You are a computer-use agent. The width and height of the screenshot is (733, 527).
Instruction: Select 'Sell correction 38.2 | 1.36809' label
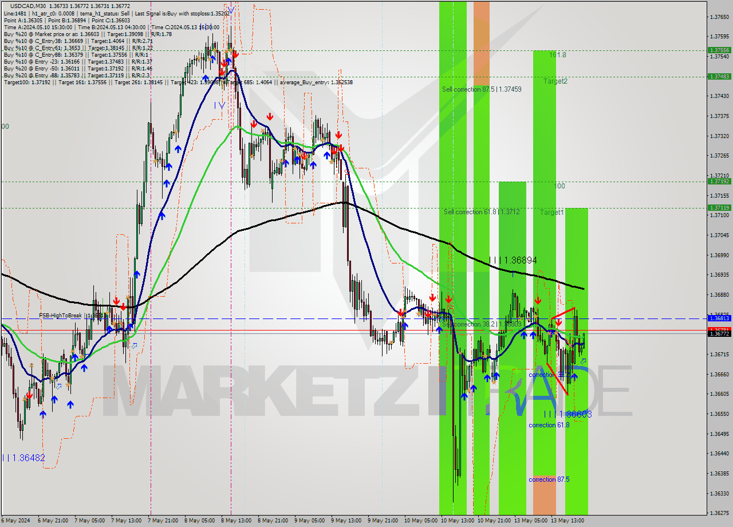point(482,324)
